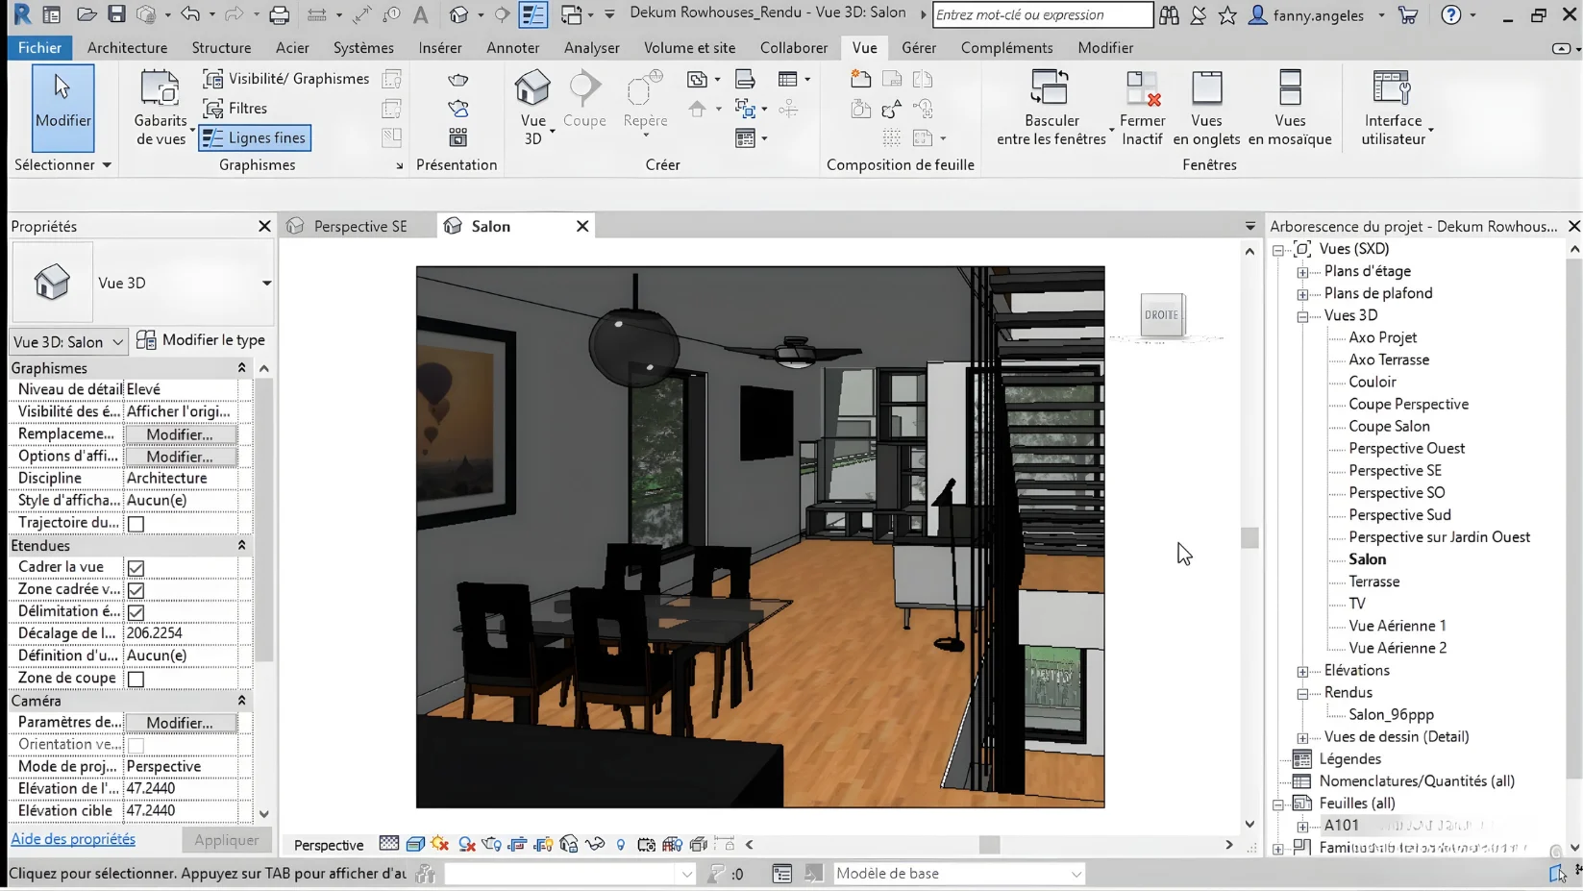This screenshot has width=1583, height=891.
Task: Arrange views with Vues en mosaïque
Action: point(1290,108)
